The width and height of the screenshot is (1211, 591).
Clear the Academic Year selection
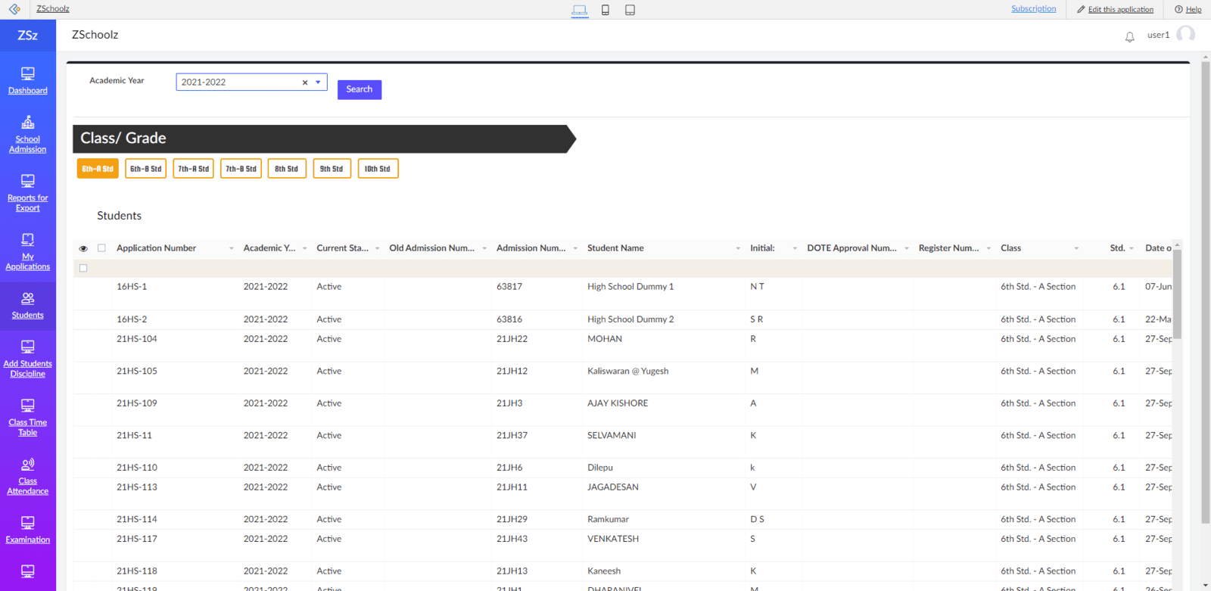[x=305, y=82]
